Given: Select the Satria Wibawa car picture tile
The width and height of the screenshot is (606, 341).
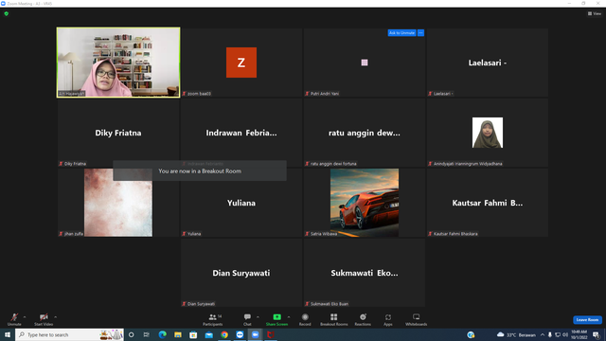Looking at the screenshot, I should 365,203.
